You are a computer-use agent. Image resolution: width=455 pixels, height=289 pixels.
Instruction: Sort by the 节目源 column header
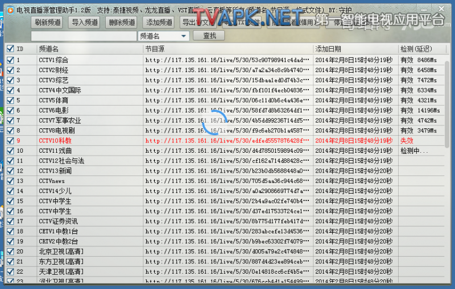click(155, 49)
